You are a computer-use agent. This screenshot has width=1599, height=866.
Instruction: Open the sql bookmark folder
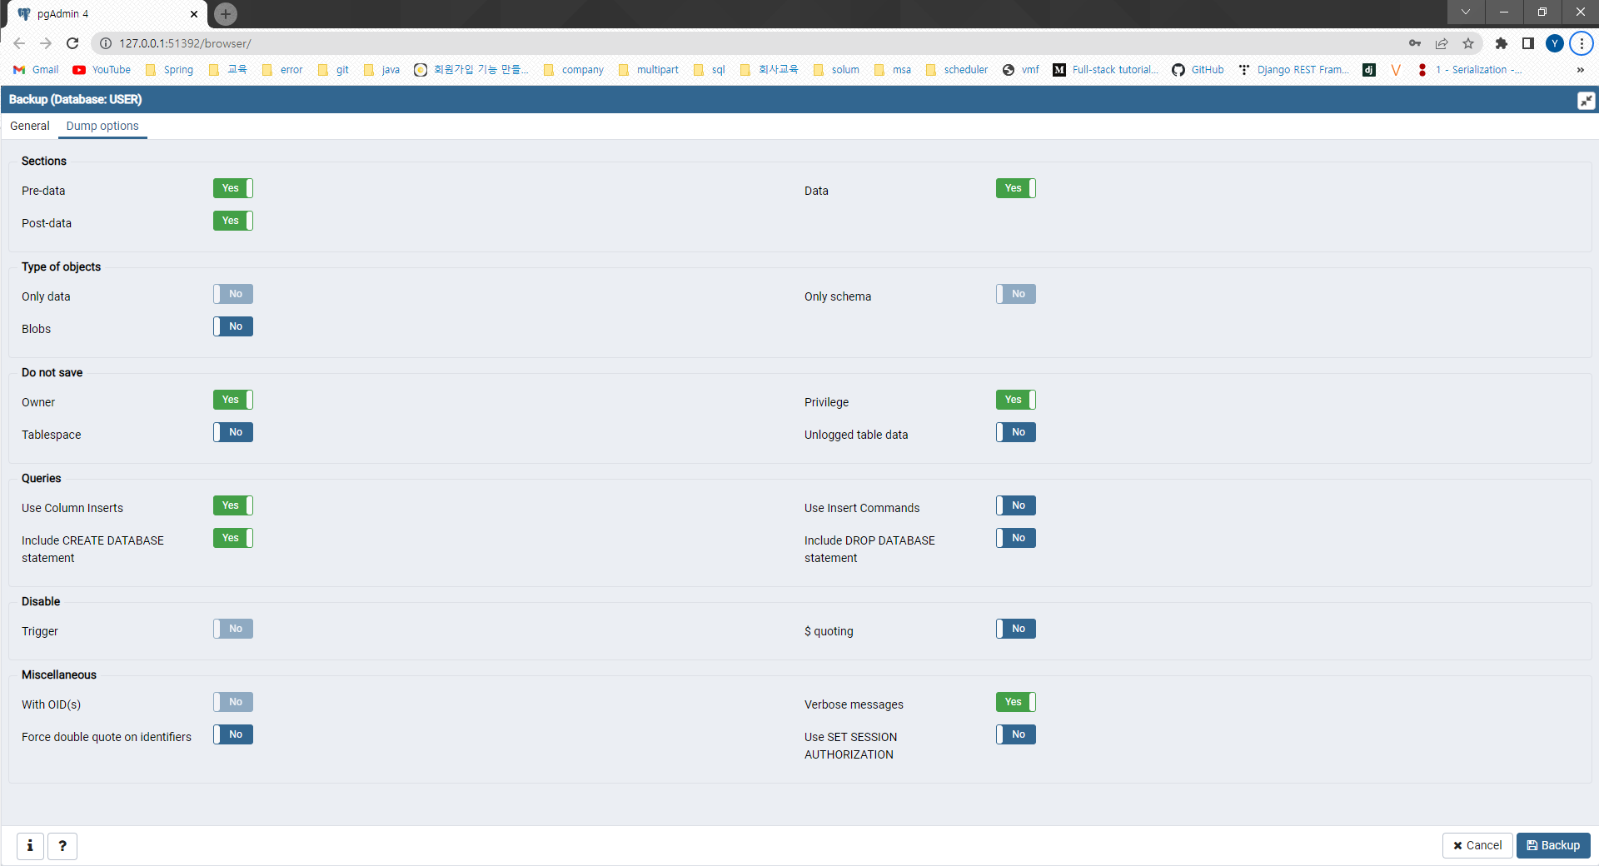click(x=710, y=70)
